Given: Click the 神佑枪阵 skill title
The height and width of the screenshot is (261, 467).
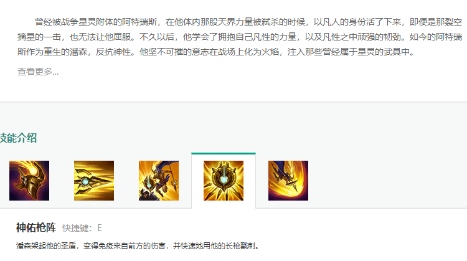Looking at the screenshot, I should coord(36,227).
